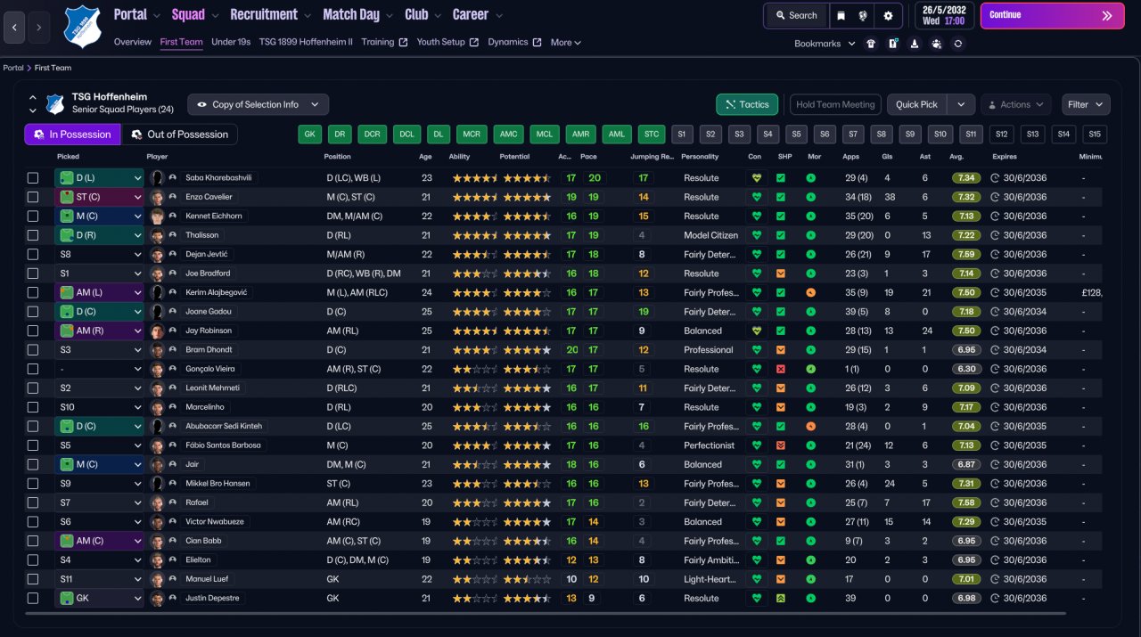
Task: Tick the checkbox for Enzo Cavelier
Action: point(33,197)
